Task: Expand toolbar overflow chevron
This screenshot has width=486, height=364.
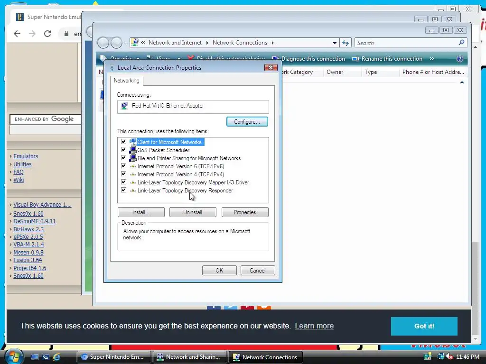Action: [x=432, y=58]
